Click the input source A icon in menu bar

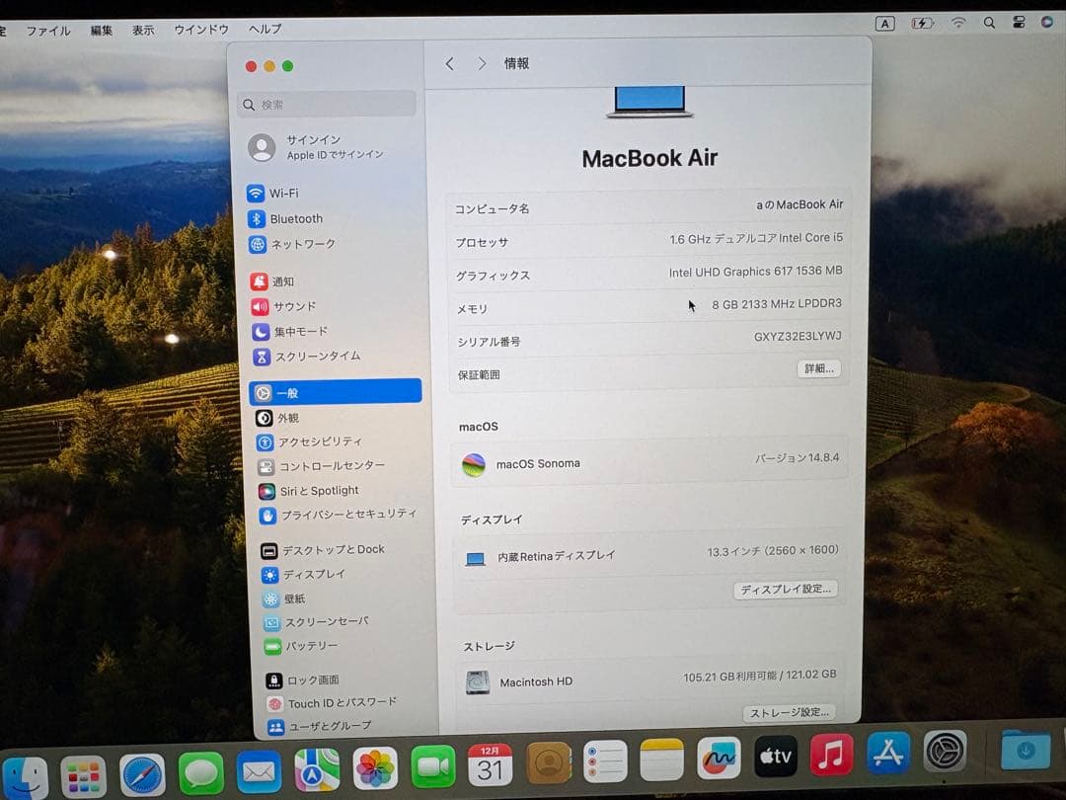tap(884, 24)
